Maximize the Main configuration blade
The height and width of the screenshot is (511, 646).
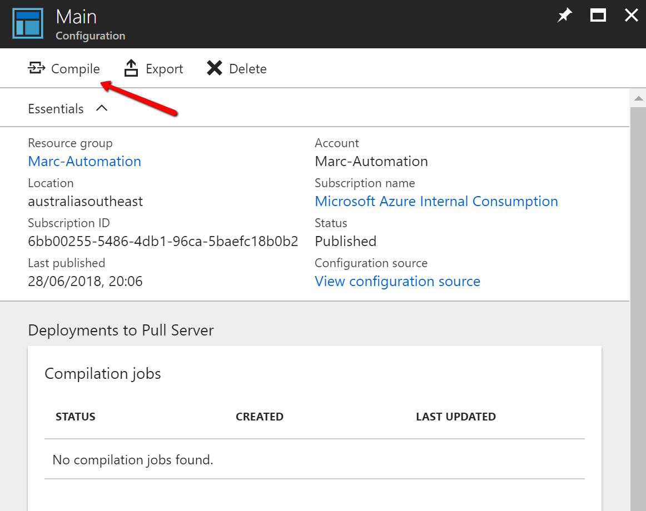(598, 15)
